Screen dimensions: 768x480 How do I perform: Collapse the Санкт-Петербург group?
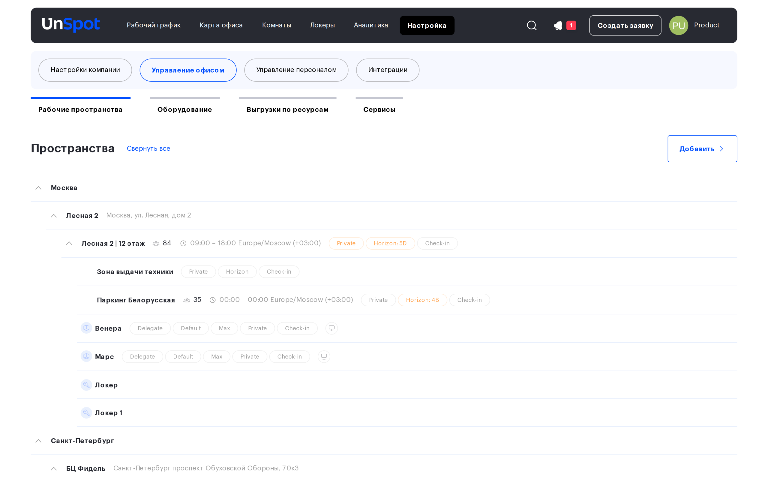[x=38, y=441]
